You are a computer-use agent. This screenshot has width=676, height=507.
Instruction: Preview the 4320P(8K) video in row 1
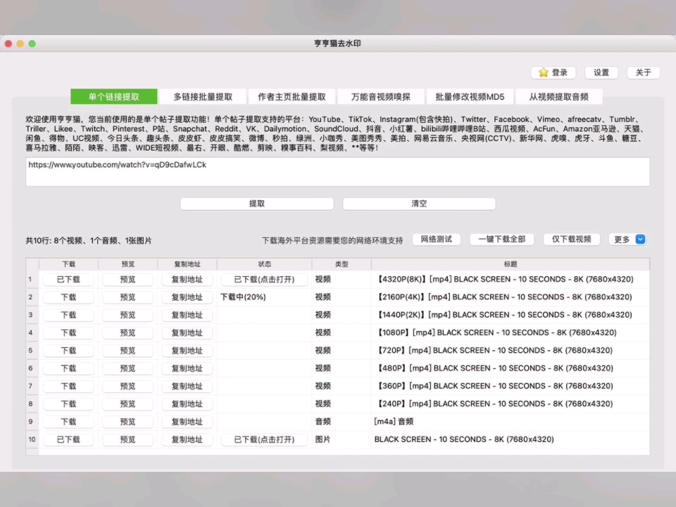pos(127,279)
